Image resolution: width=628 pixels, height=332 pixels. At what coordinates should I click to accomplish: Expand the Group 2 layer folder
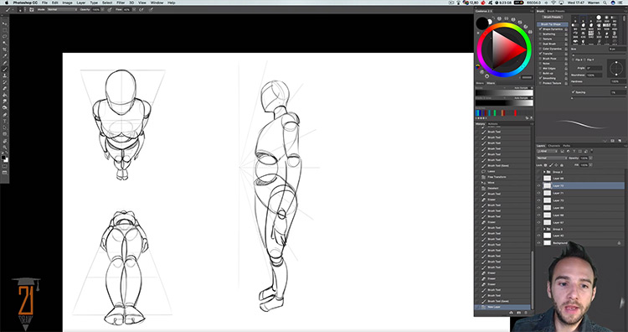(x=544, y=172)
